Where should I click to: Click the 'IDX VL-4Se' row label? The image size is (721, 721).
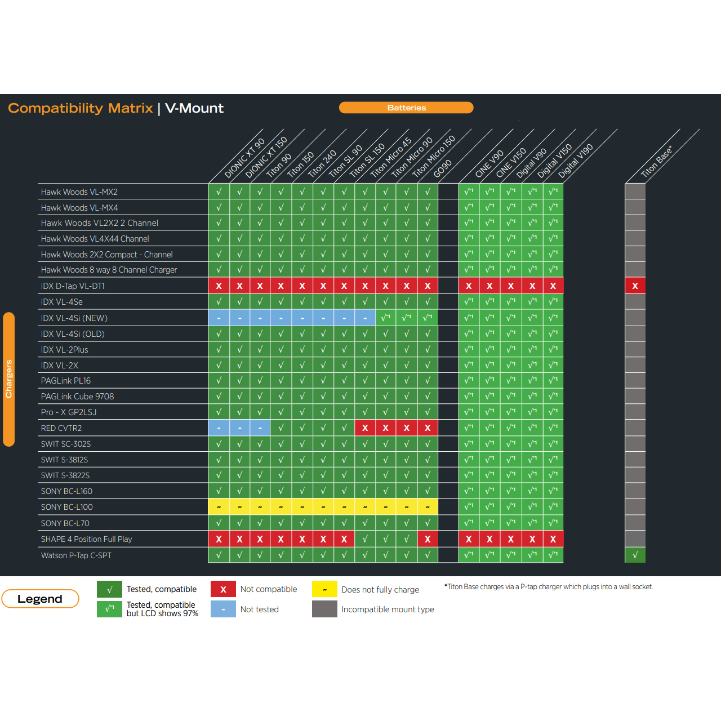[62, 302]
